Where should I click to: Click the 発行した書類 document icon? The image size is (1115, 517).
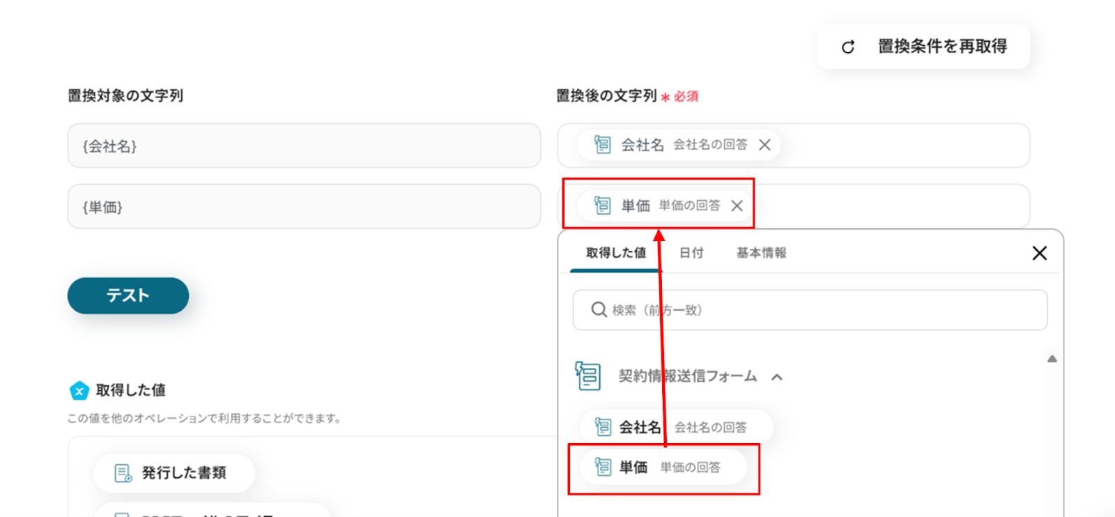point(123,473)
